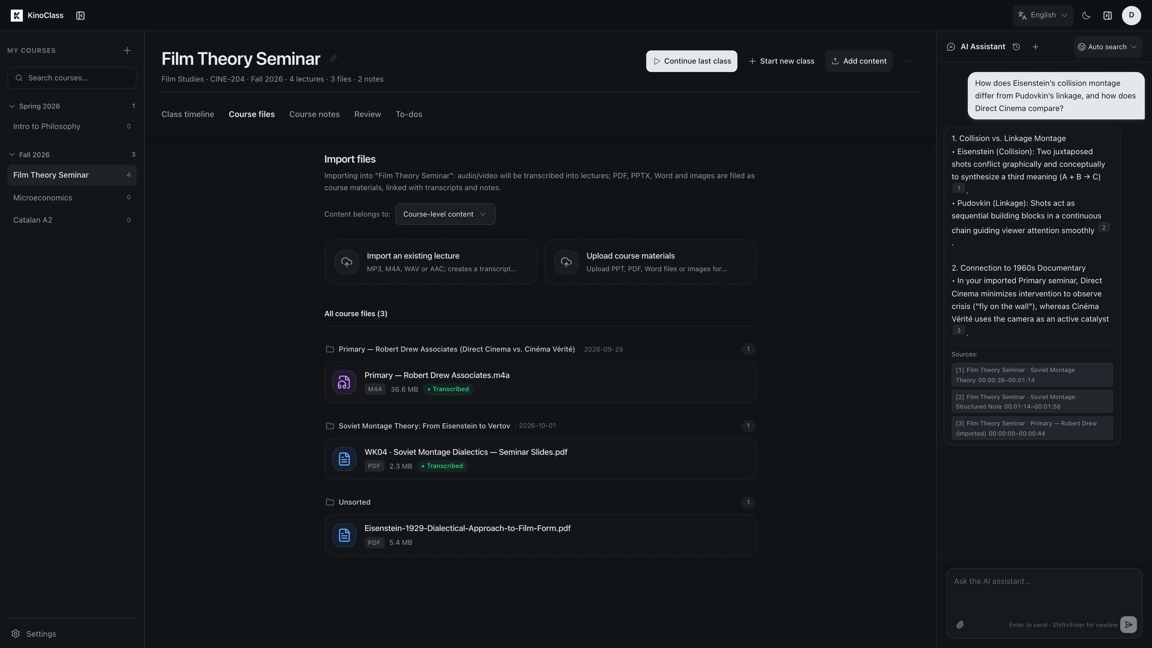The height and width of the screenshot is (648, 1152).
Task: Edit the Film Theory Seminar title
Action: pos(334,58)
